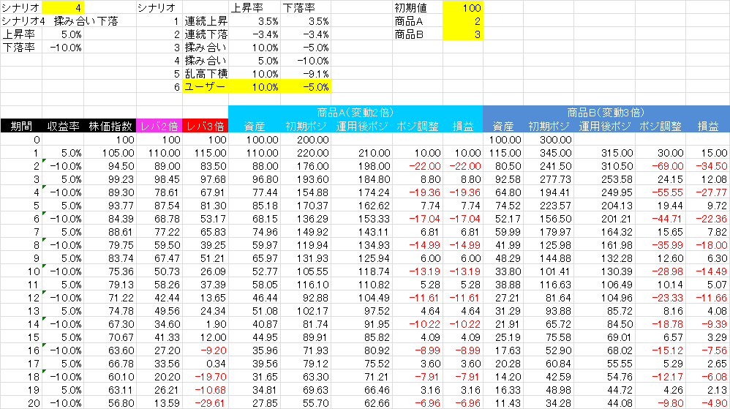This screenshot has height=409, width=730.
Task: Select 商品A 初期ポジ cell 55.70
Action: 306,403
